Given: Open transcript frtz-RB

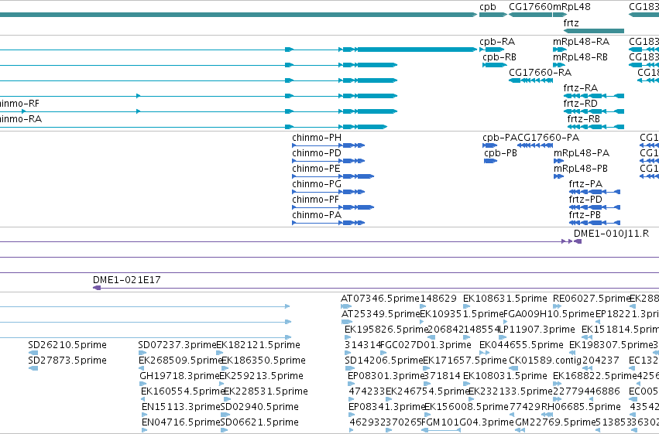Looking at the screenshot, I should (x=596, y=127).
